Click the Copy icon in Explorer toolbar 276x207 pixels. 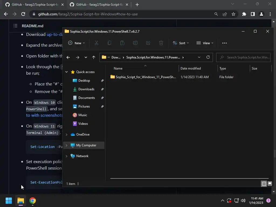[x=109, y=43]
